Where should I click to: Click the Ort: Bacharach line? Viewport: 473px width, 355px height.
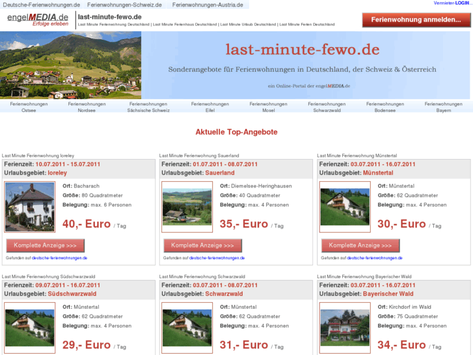[81, 186]
